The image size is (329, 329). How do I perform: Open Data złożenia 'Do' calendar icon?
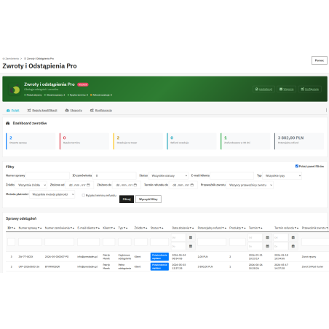pyautogui.click(x=191, y=246)
